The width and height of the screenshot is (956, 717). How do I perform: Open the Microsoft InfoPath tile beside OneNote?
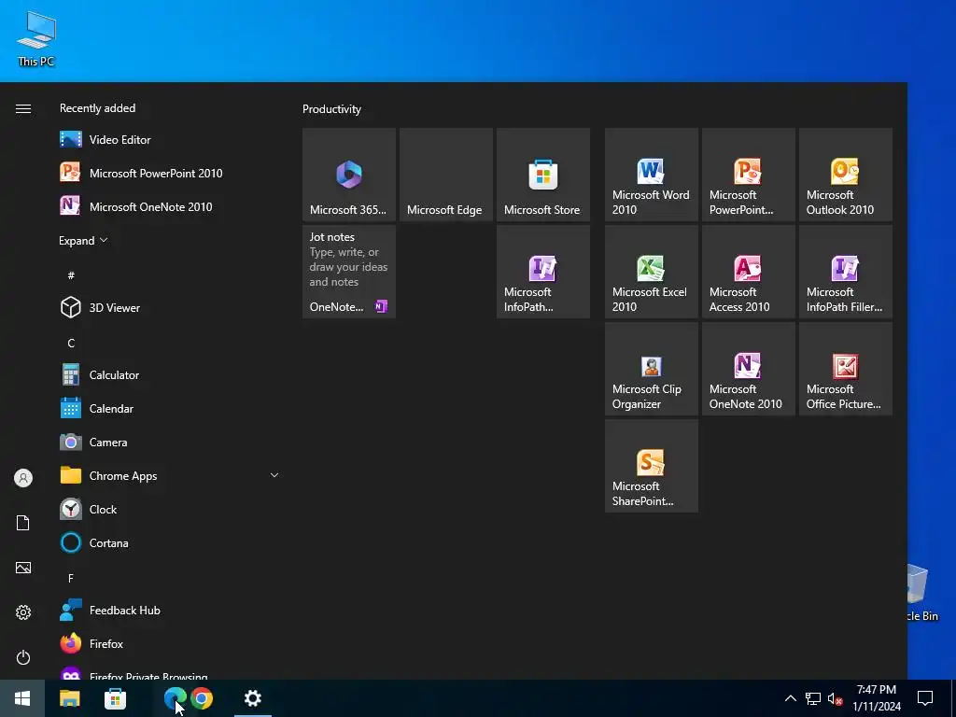coord(543,272)
